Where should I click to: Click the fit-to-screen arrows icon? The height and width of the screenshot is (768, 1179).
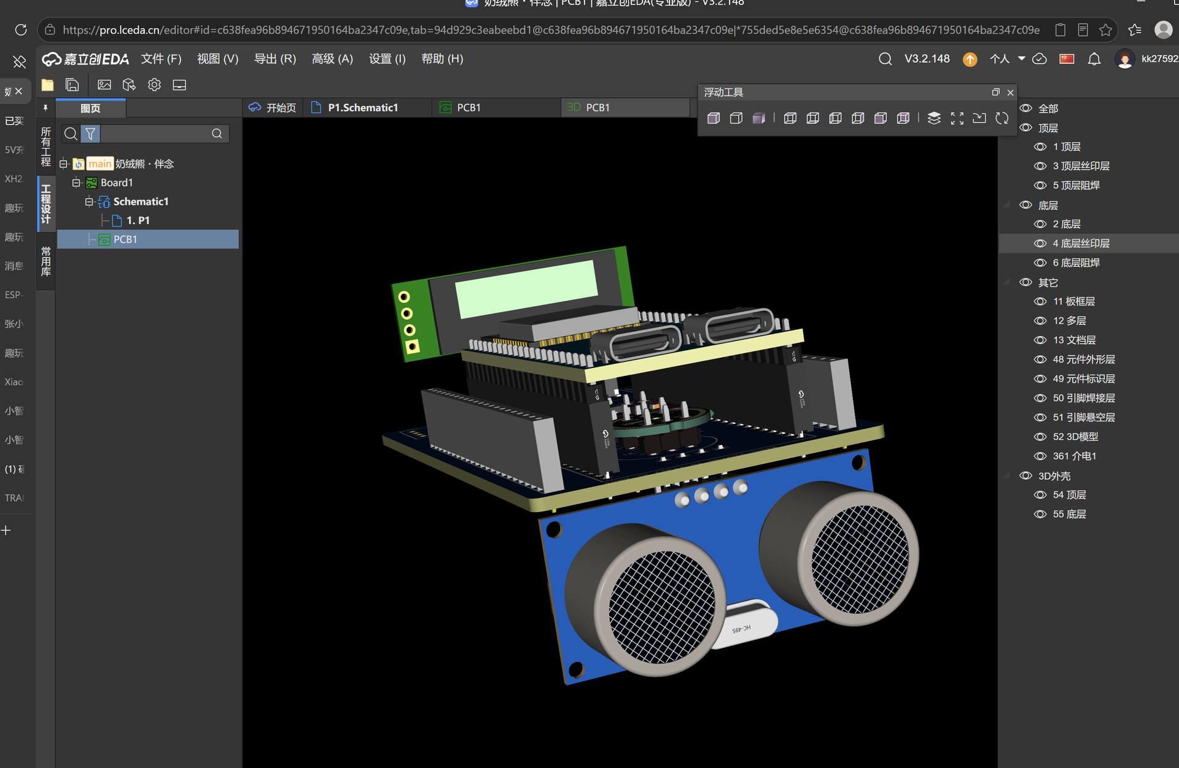pos(957,118)
